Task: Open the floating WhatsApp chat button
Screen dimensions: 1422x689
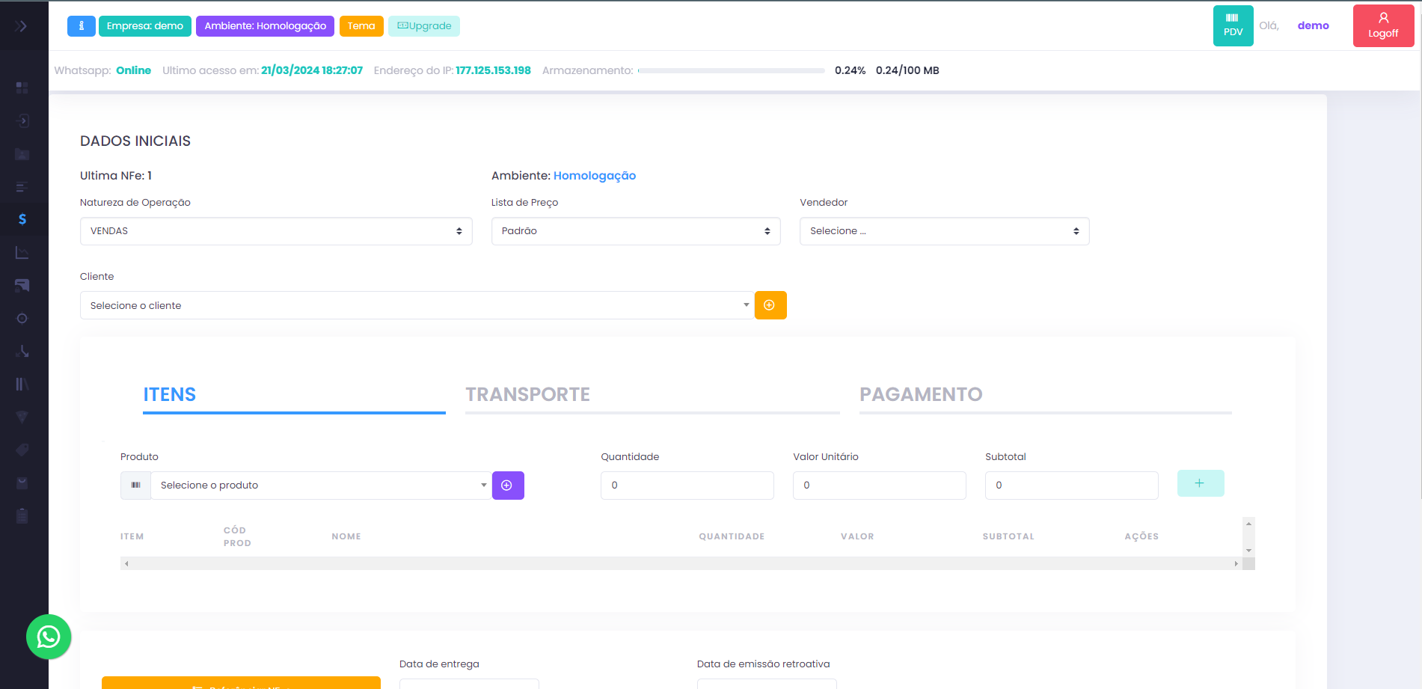Action: [x=49, y=637]
